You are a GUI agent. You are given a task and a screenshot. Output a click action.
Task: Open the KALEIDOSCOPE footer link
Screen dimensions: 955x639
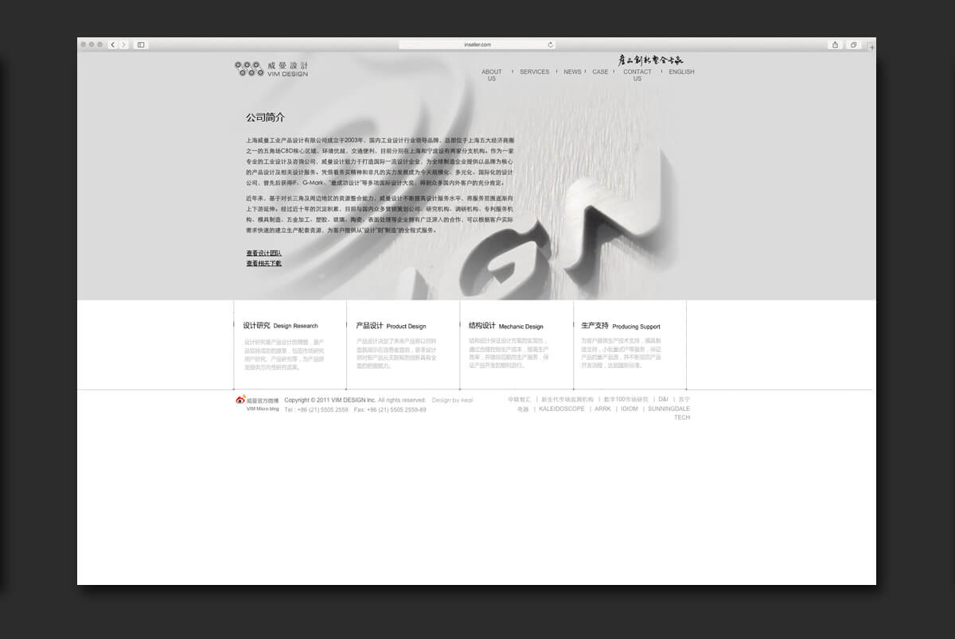point(561,409)
